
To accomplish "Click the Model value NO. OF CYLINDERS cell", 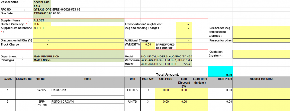I will coord(166,56).
